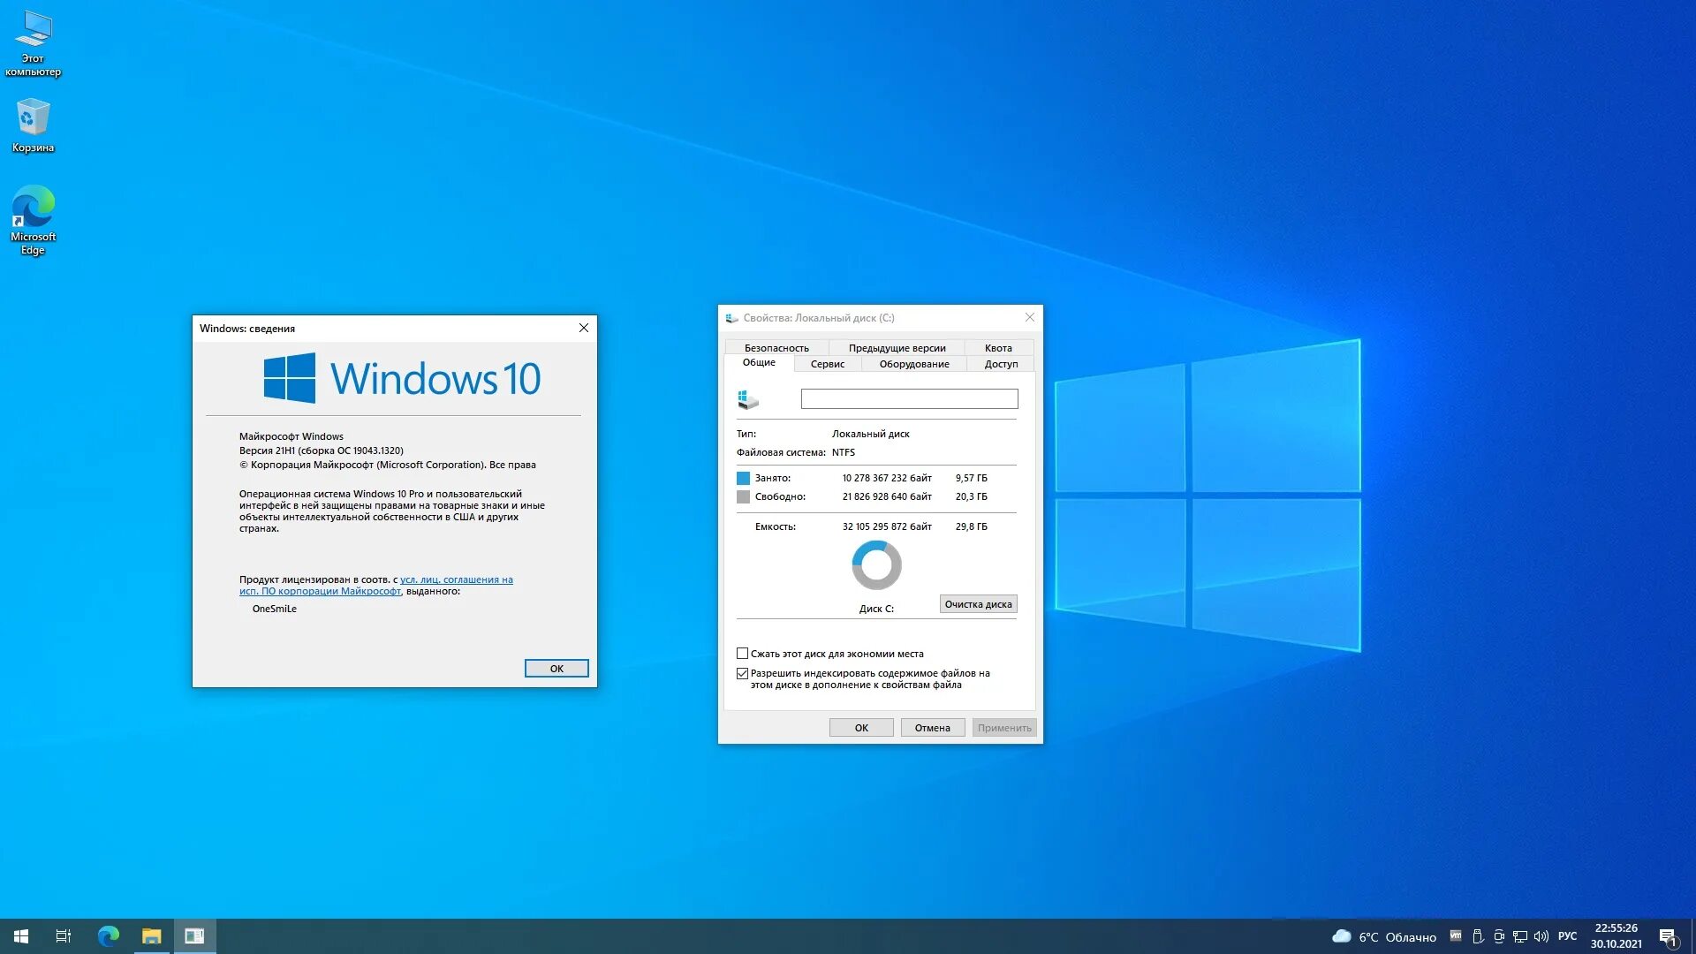Screen dimensions: 1696x954
Task: Expand 'Предыдущие версии' tab in properties
Action: tap(897, 346)
